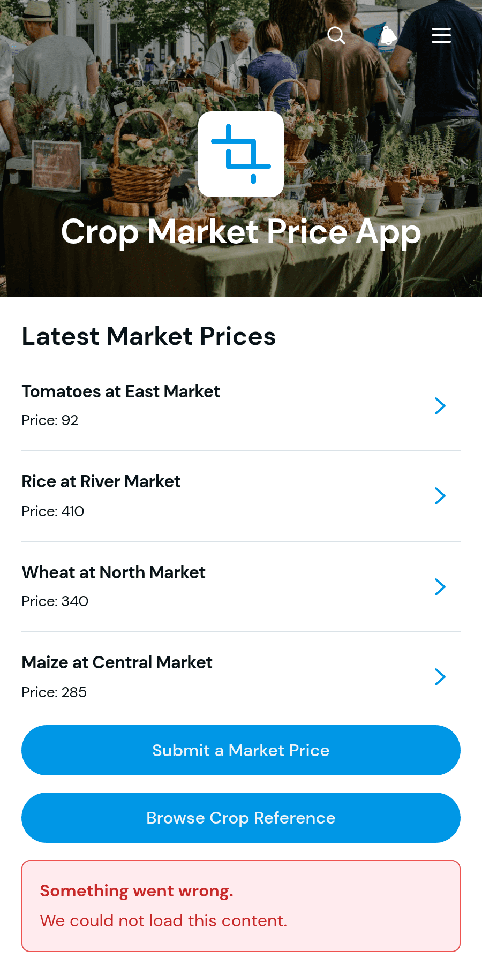This screenshot has height=966, width=482.
Task: Open the search icon in header
Action: [x=336, y=35]
